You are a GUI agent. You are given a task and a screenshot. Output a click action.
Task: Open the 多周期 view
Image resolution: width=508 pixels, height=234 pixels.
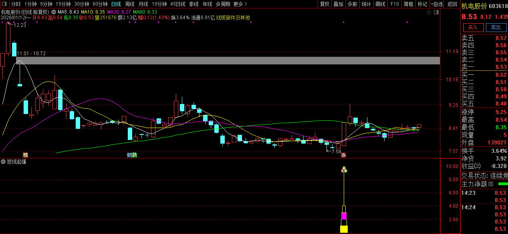[223, 4]
